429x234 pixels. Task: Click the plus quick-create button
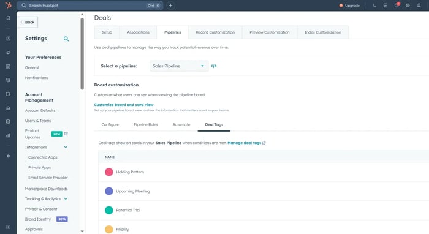click(170, 6)
